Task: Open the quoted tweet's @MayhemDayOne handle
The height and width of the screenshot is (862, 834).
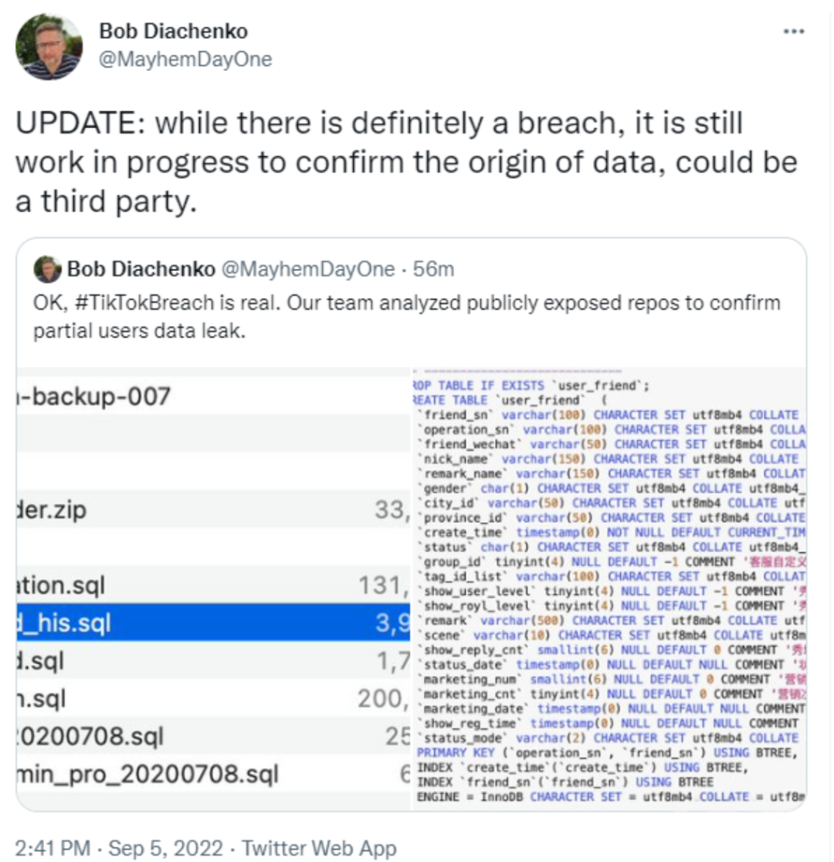Action: click(x=308, y=270)
